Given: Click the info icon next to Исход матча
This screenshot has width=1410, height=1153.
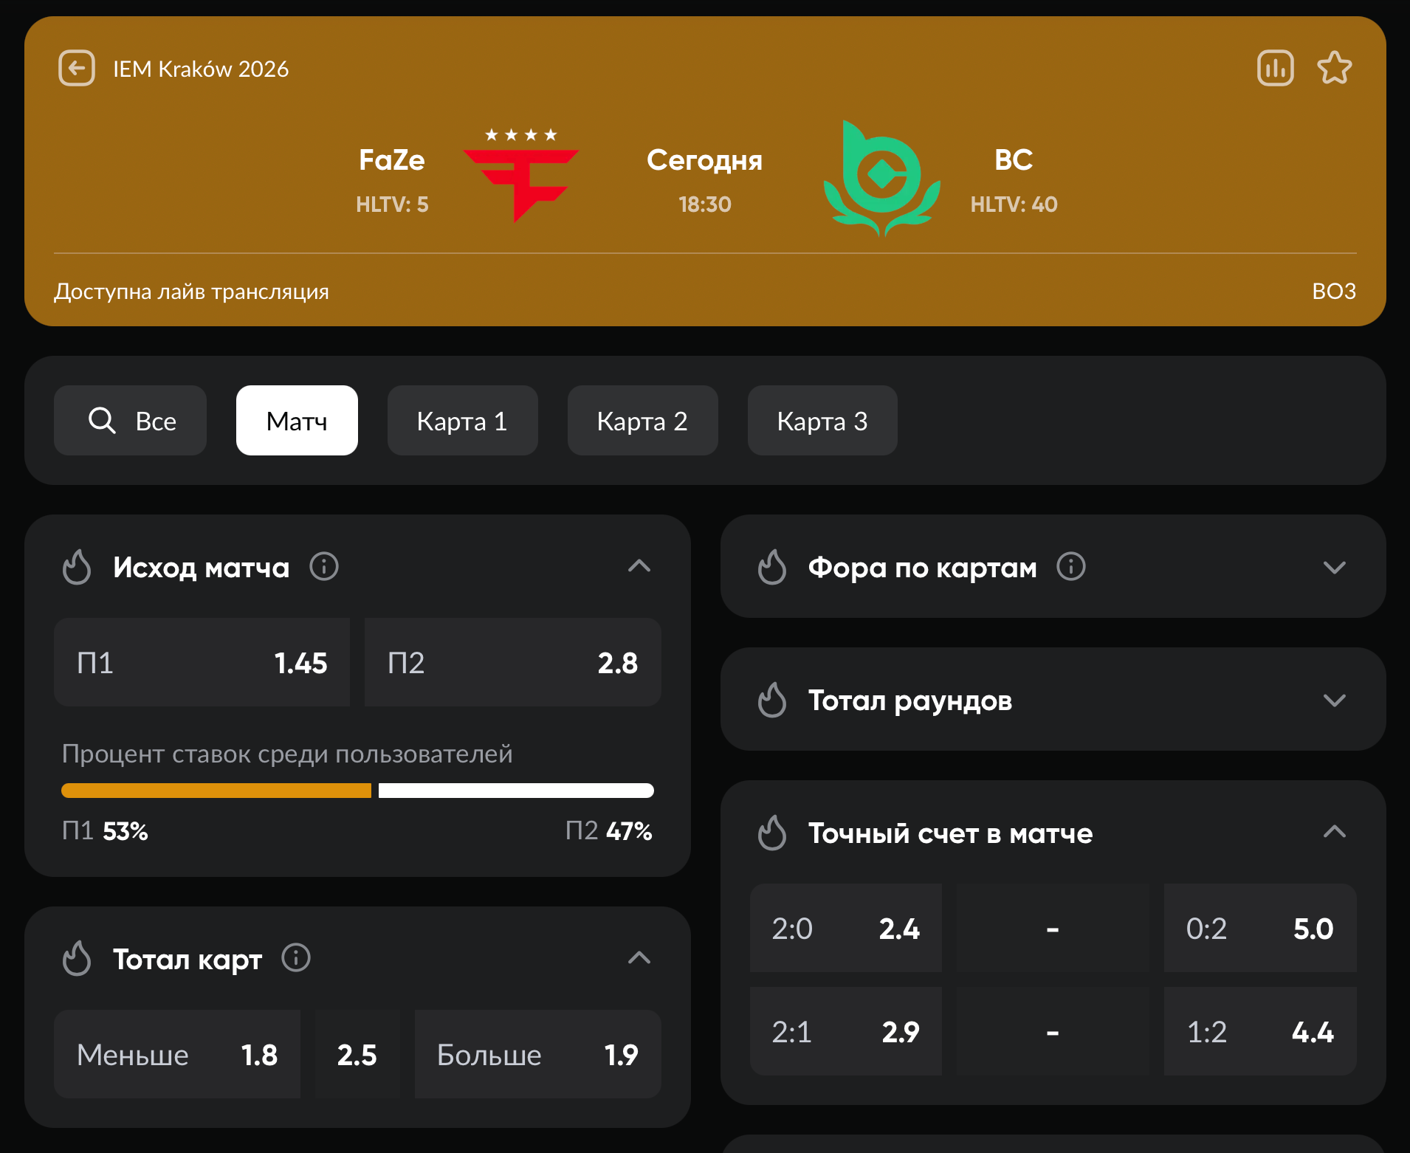Looking at the screenshot, I should [324, 567].
